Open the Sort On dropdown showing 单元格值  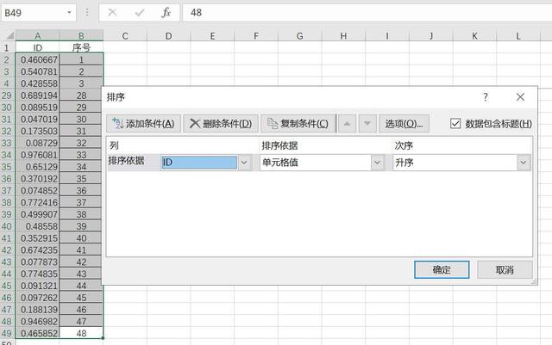(x=377, y=163)
